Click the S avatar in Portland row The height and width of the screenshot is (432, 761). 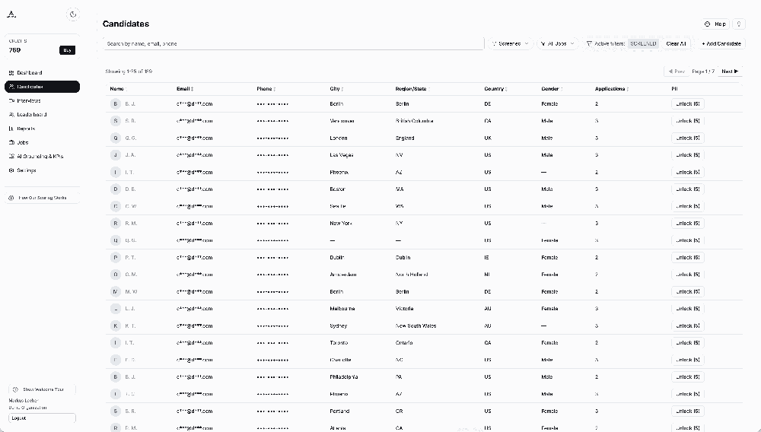click(x=115, y=411)
